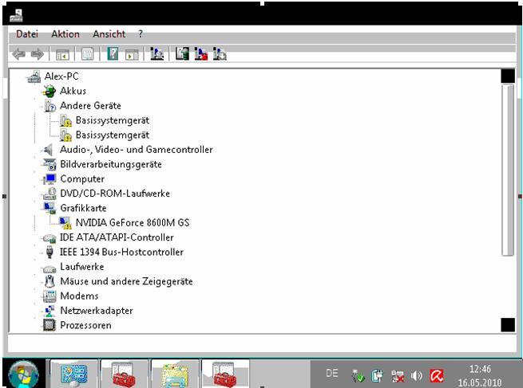Select the Computer category

coord(82,179)
